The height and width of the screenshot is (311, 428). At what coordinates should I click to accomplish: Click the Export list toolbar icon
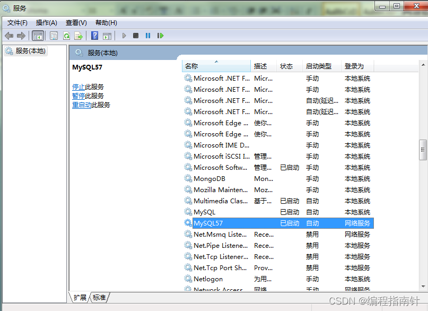(x=78, y=36)
